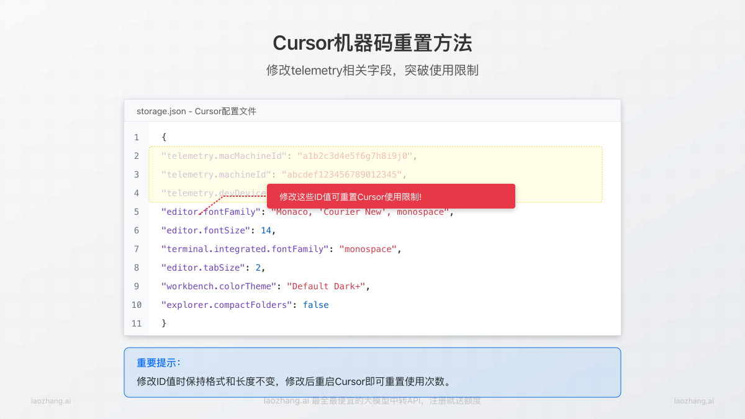Select the explorer.compactFolders key
This screenshot has height=419, width=745.
pyautogui.click(x=227, y=305)
